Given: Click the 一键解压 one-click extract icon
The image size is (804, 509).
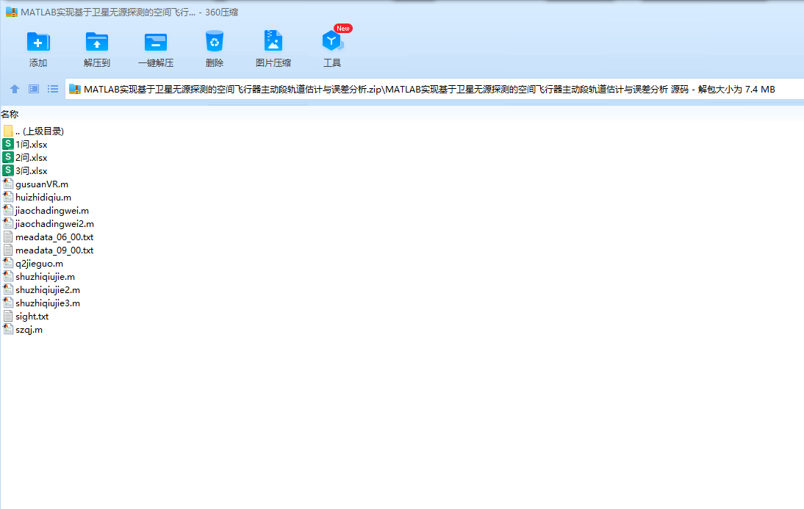Looking at the screenshot, I should 156,42.
